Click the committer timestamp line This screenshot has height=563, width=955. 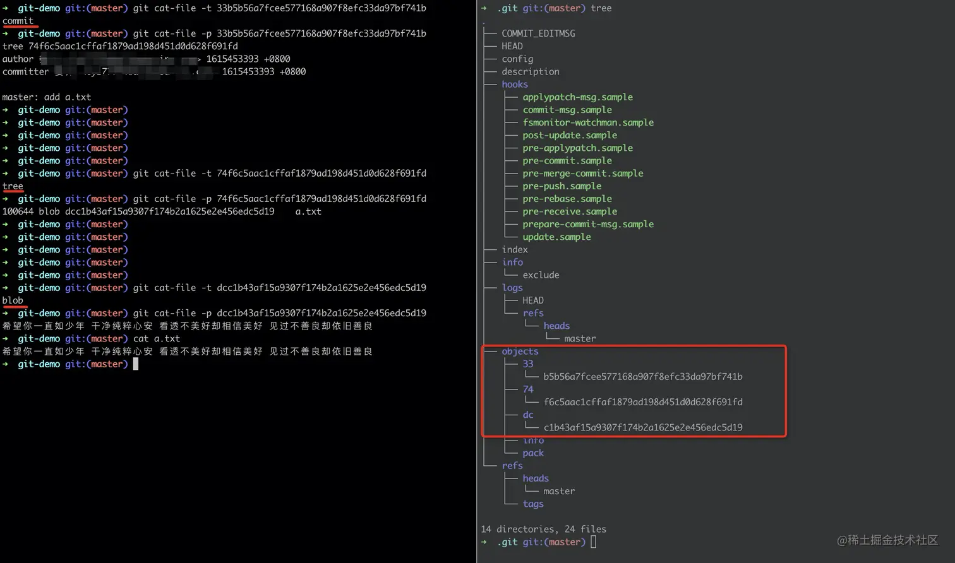pyautogui.click(x=154, y=71)
